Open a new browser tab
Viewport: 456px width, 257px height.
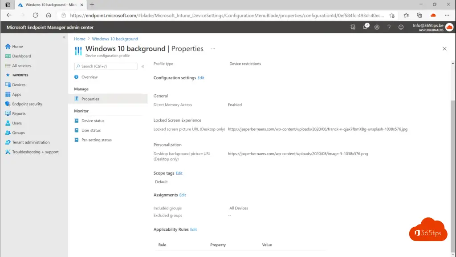click(92, 4)
